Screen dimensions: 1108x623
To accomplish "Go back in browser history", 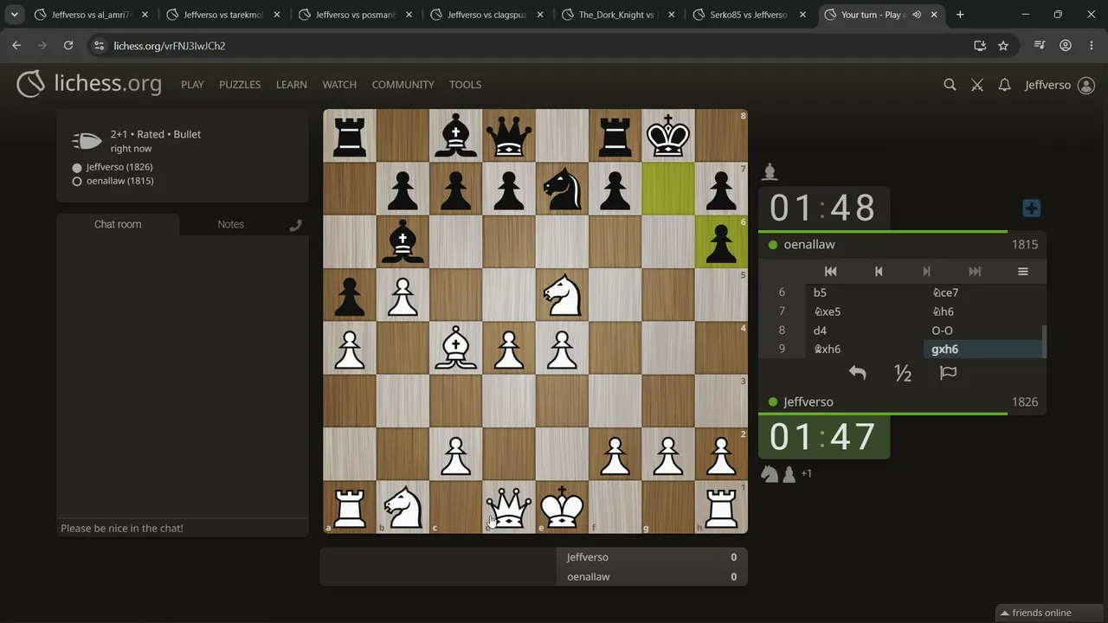I will point(16,46).
